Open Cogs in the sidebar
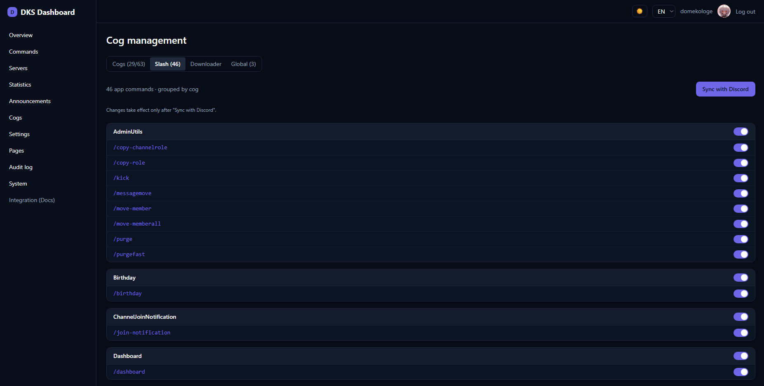The height and width of the screenshot is (386, 764). pyautogui.click(x=16, y=118)
